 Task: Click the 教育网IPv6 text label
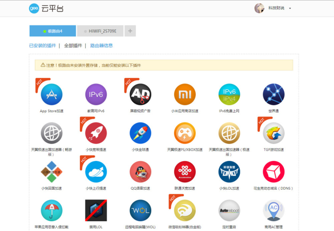tap(96, 111)
